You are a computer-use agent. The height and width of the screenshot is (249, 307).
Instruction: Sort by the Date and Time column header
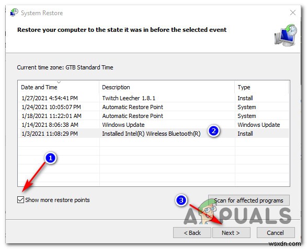[x=59, y=87]
